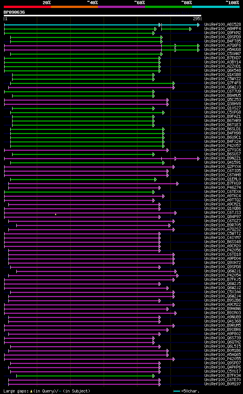Open hit UniRef100_B4FT85
The image size is (243, 394).
(222, 41)
